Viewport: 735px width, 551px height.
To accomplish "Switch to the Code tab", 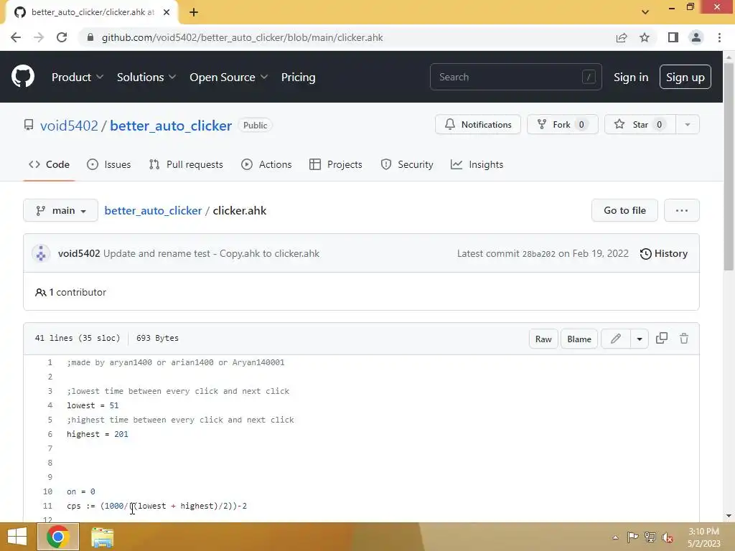I will (49, 164).
